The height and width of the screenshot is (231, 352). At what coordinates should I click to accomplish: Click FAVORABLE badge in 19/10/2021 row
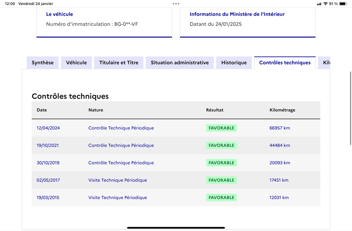point(221,145)
